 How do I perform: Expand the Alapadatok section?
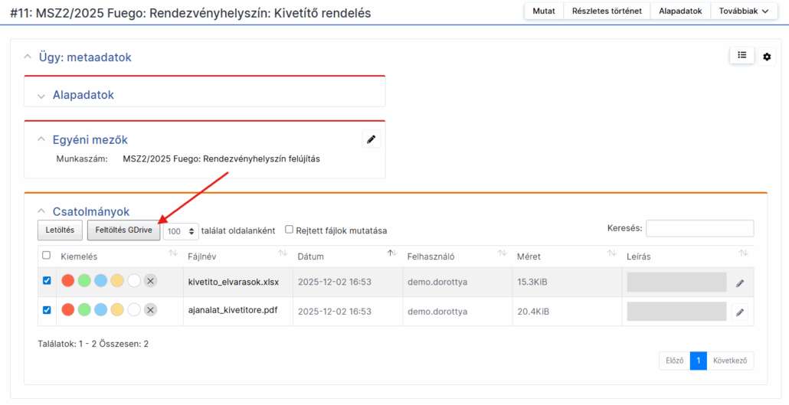[x=41, y=96]
